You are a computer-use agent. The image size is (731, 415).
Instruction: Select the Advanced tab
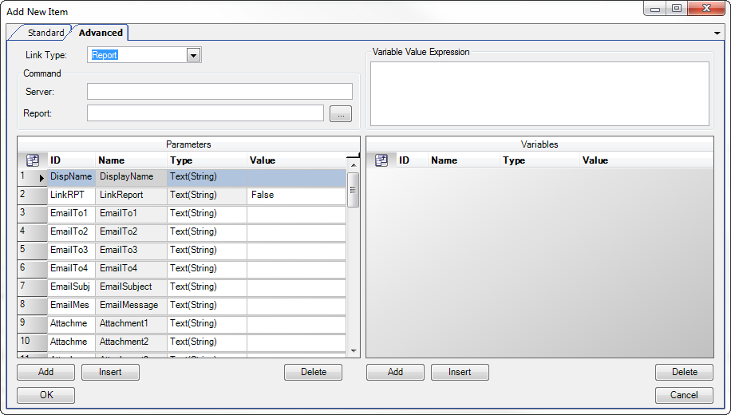101,33
